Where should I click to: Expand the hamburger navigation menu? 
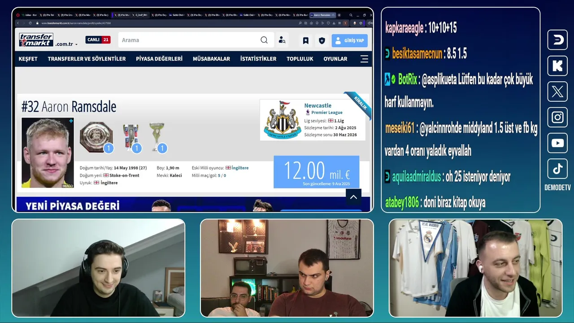[364, 59]
